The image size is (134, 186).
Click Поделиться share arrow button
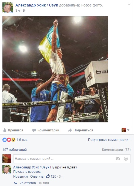81,130
